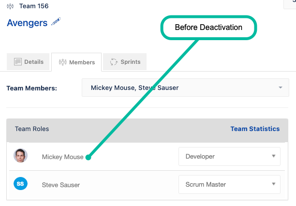Screen dimensions: 296x206
Task: Switch to the Members tab
Action: (x=76, y=62)
